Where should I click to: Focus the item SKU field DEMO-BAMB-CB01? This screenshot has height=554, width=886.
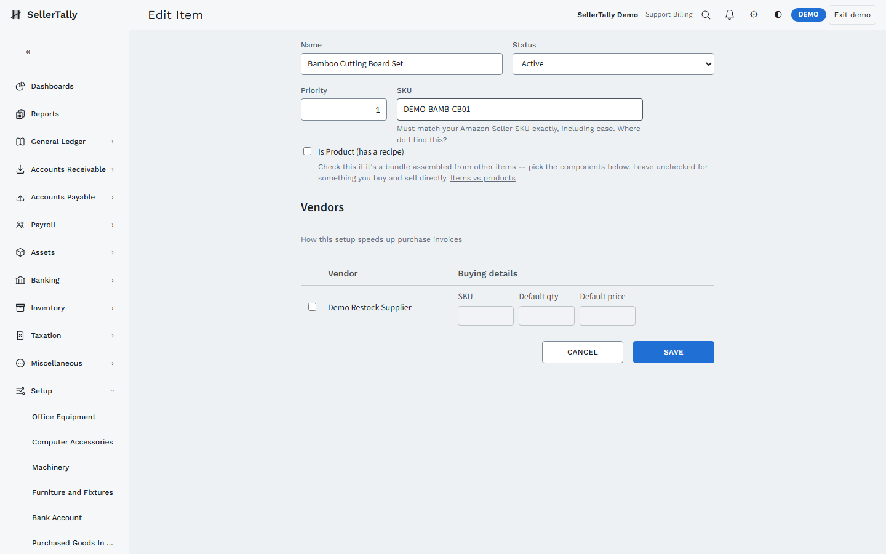pos(520,110)
